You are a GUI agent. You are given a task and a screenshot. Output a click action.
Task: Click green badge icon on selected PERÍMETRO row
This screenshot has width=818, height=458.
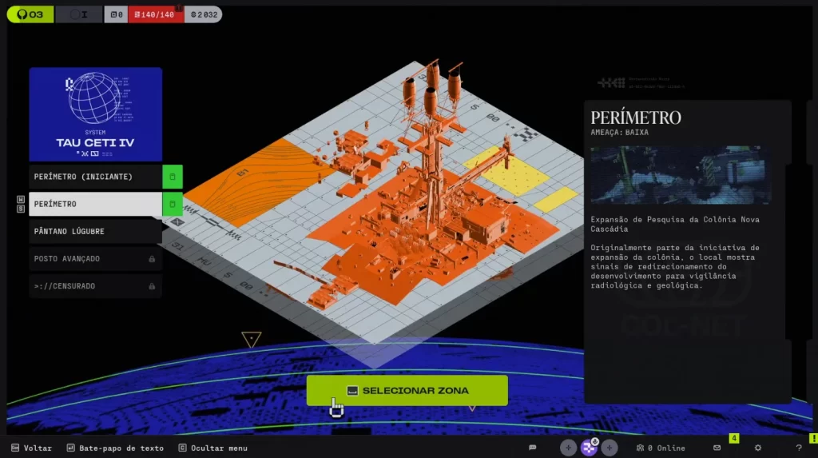coord(173,204)
